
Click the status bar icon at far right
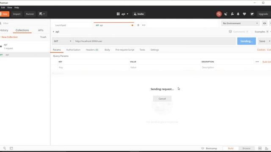266,148
